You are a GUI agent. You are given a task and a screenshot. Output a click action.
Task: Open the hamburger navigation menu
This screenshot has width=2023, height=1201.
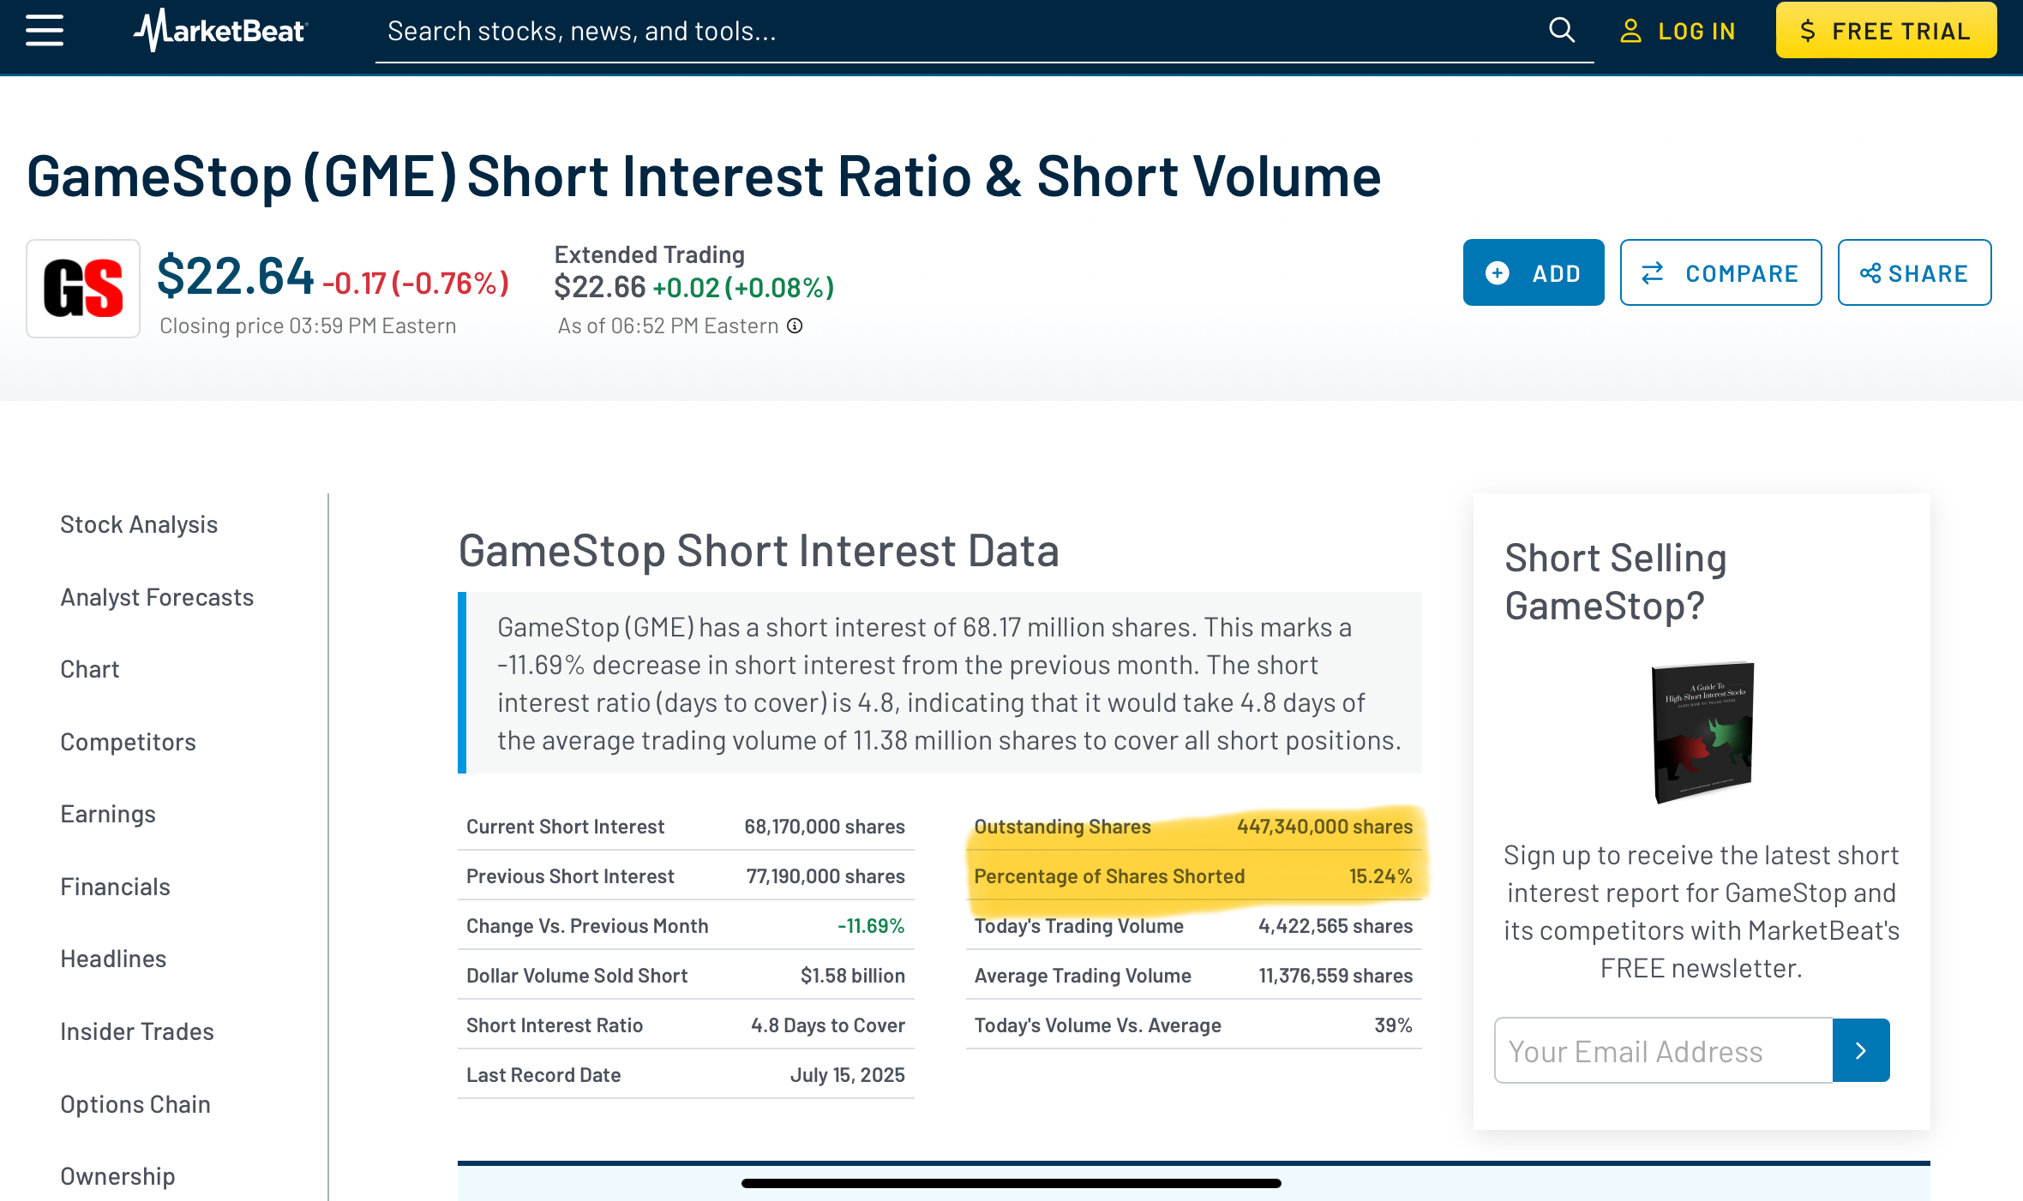click(x=45, y=31)
